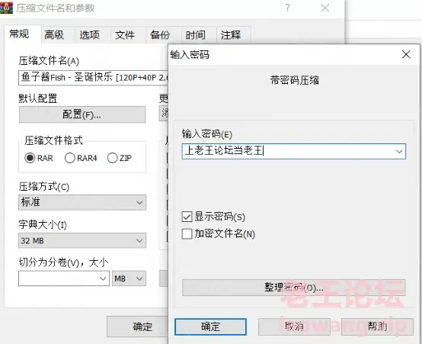Uncheck the 显示密码 checkbox

[x=187, y=217]
